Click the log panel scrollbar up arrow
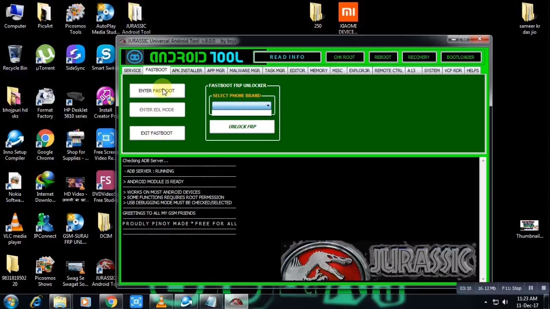This screenshot has height=309, width=550. click(x=483, y=161)
